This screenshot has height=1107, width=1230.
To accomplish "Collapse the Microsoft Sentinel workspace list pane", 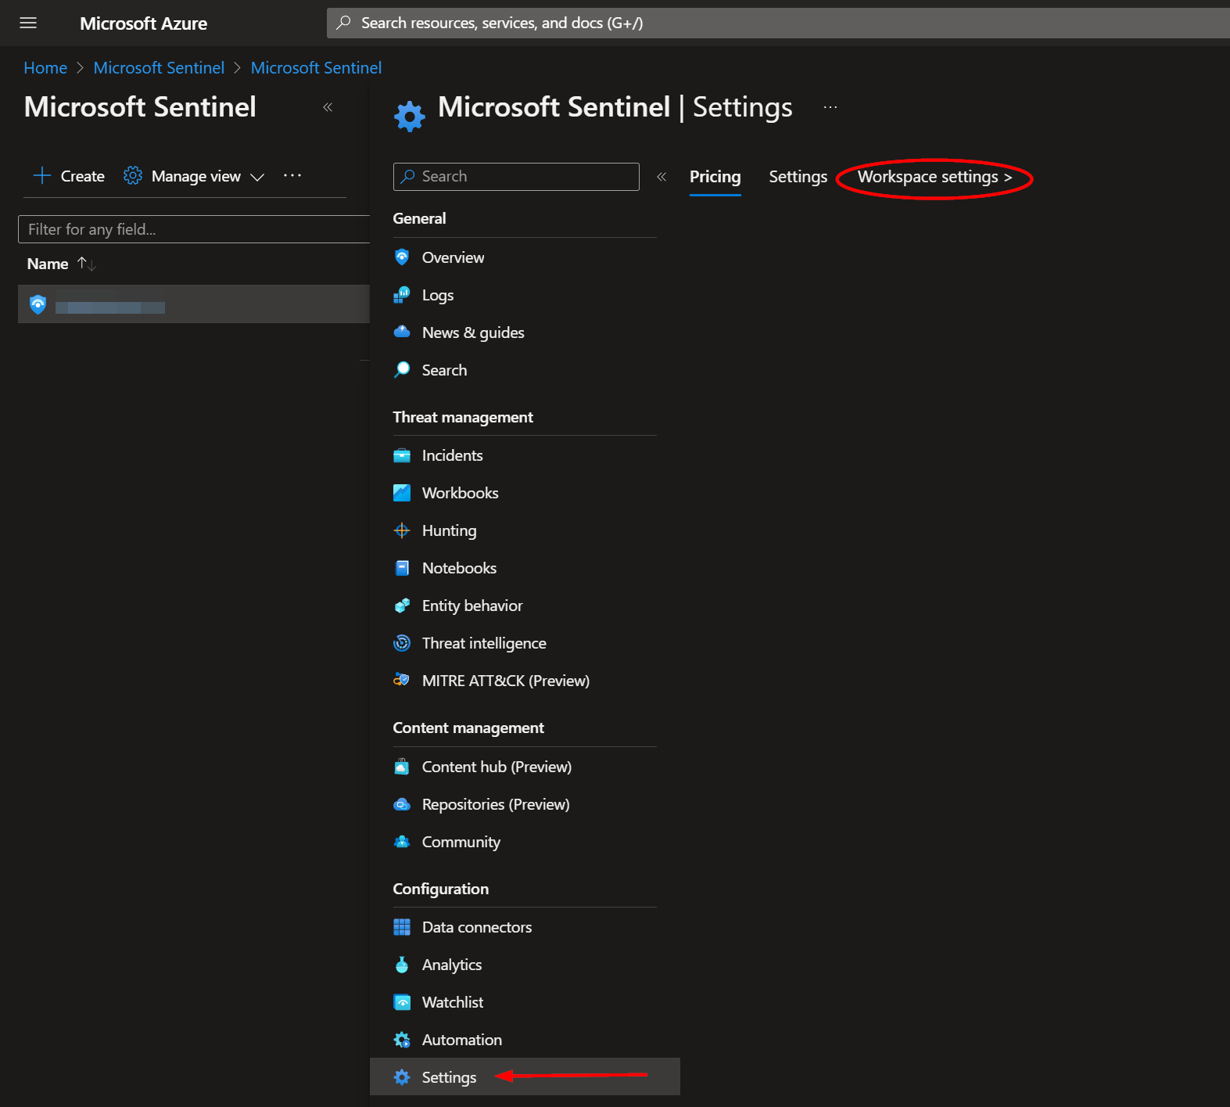I will (328, 107).
